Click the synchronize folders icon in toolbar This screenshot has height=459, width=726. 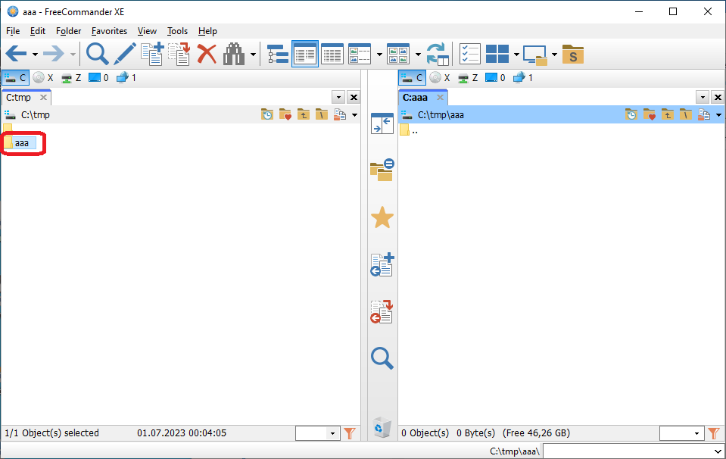tap(438, 54)
